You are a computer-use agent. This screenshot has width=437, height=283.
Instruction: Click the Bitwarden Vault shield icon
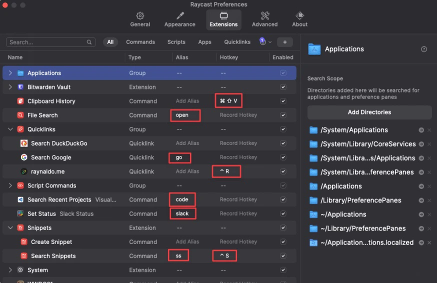tap(20, 87)
